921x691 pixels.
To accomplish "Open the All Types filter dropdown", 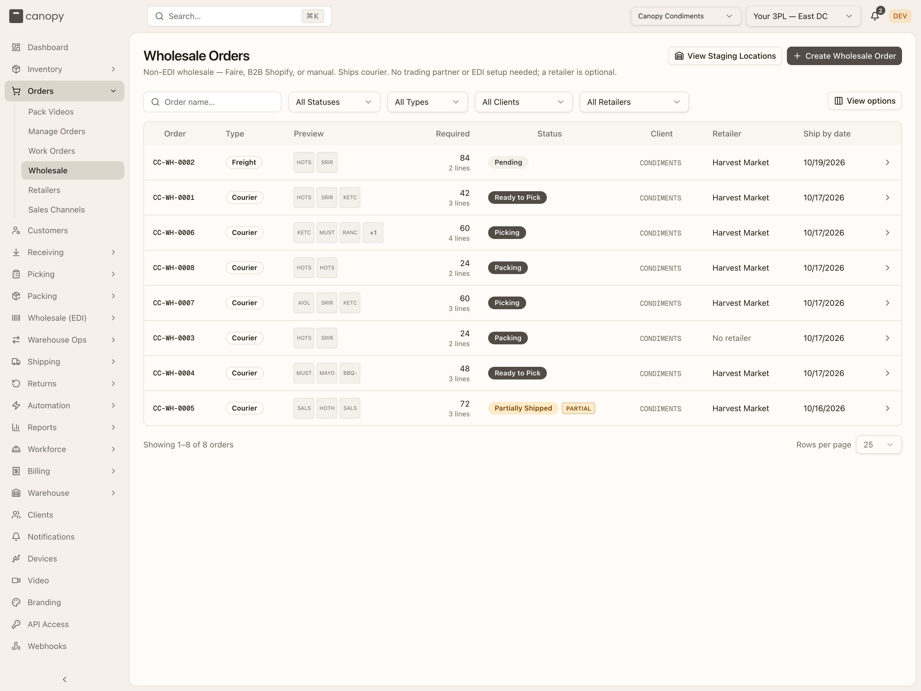I will (x=427, y=102).
